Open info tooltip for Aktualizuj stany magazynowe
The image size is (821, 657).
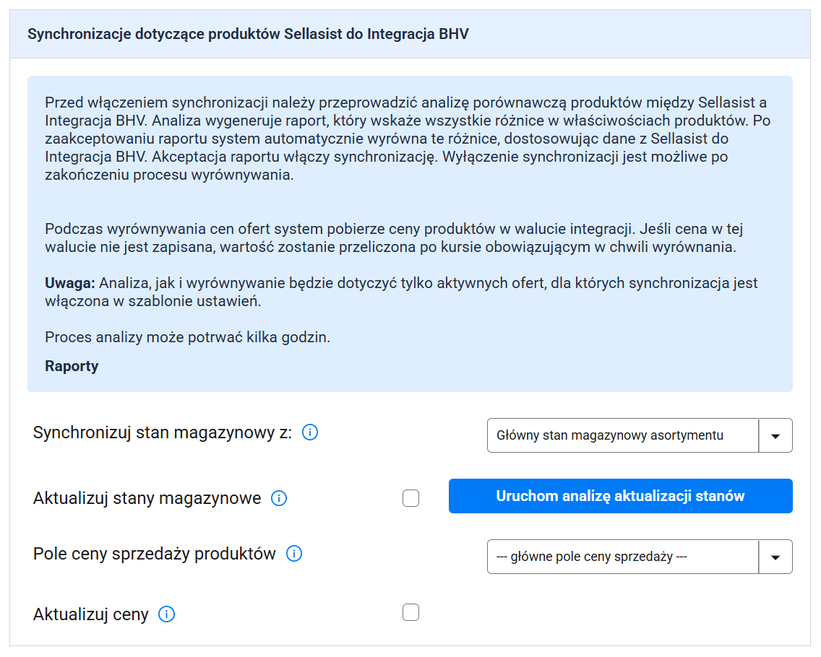[x=279, y=498]
